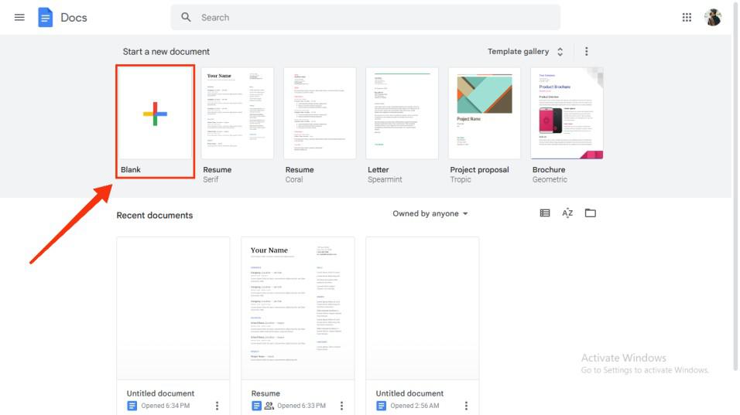Click the Blank label
Viewport: 740px width, 415px height.
(x=131, y=169)
